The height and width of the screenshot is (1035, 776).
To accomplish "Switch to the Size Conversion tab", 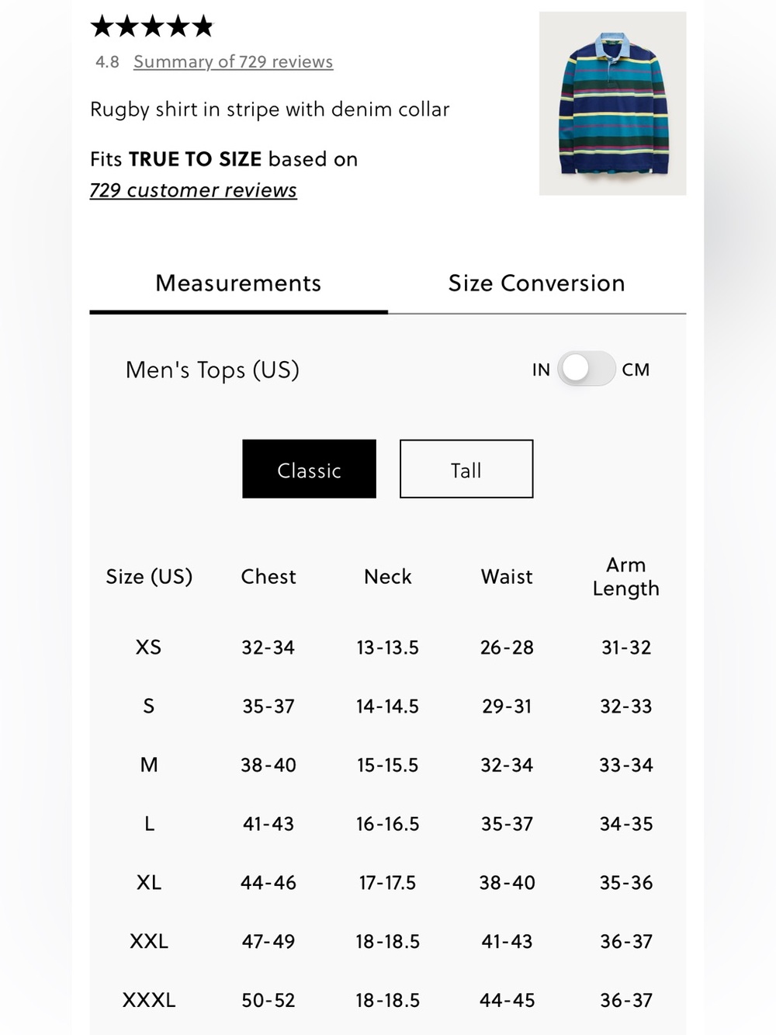I will pos(536,283).
